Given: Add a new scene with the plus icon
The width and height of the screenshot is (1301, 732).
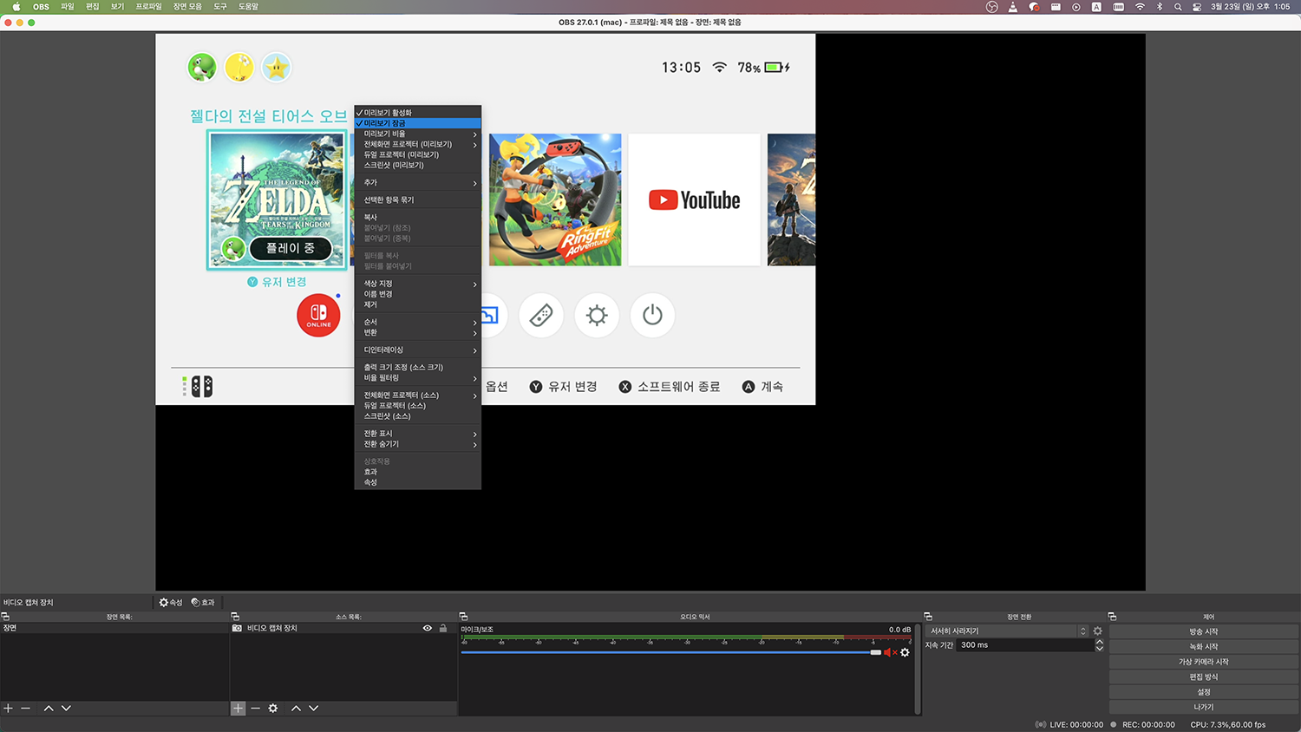Looking at the screenshot, I should click(9, 709).
